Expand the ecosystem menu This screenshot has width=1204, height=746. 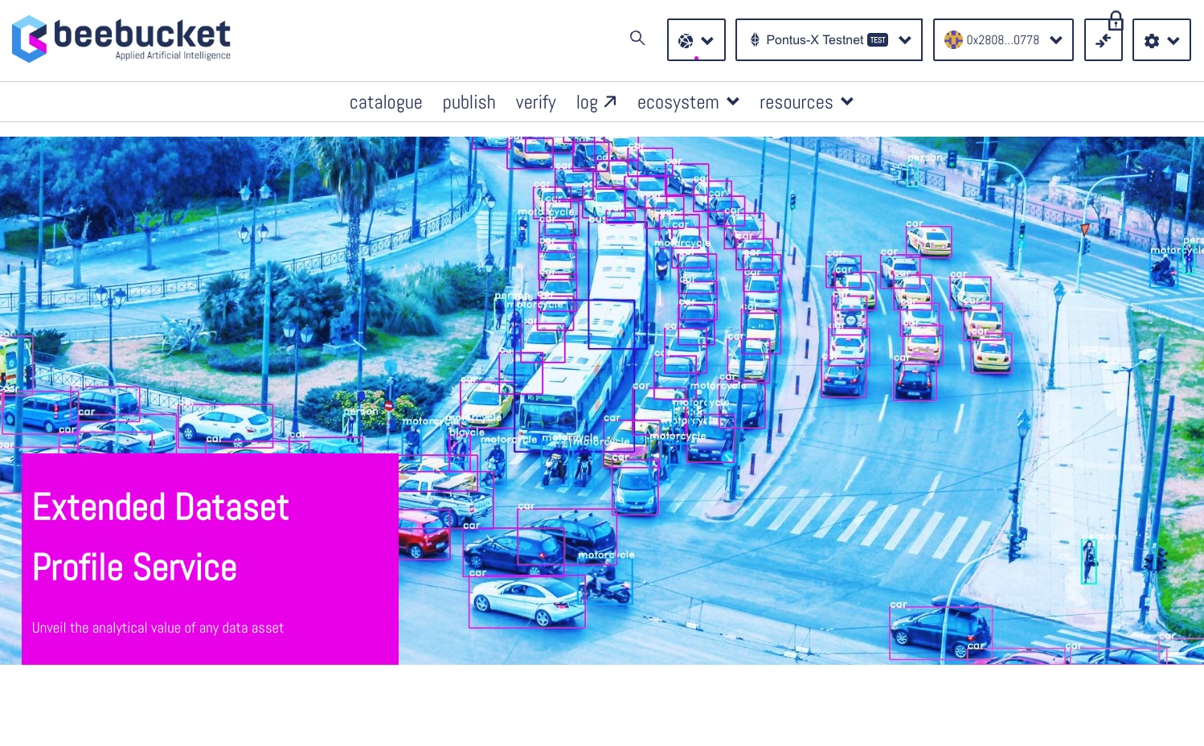point(688,102)
